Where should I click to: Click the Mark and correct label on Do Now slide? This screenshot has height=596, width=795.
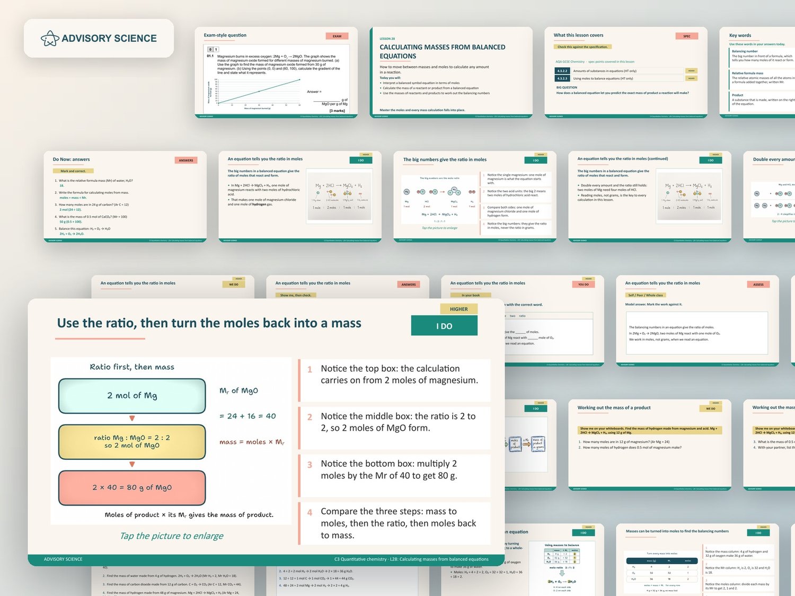tap(73, 171)
